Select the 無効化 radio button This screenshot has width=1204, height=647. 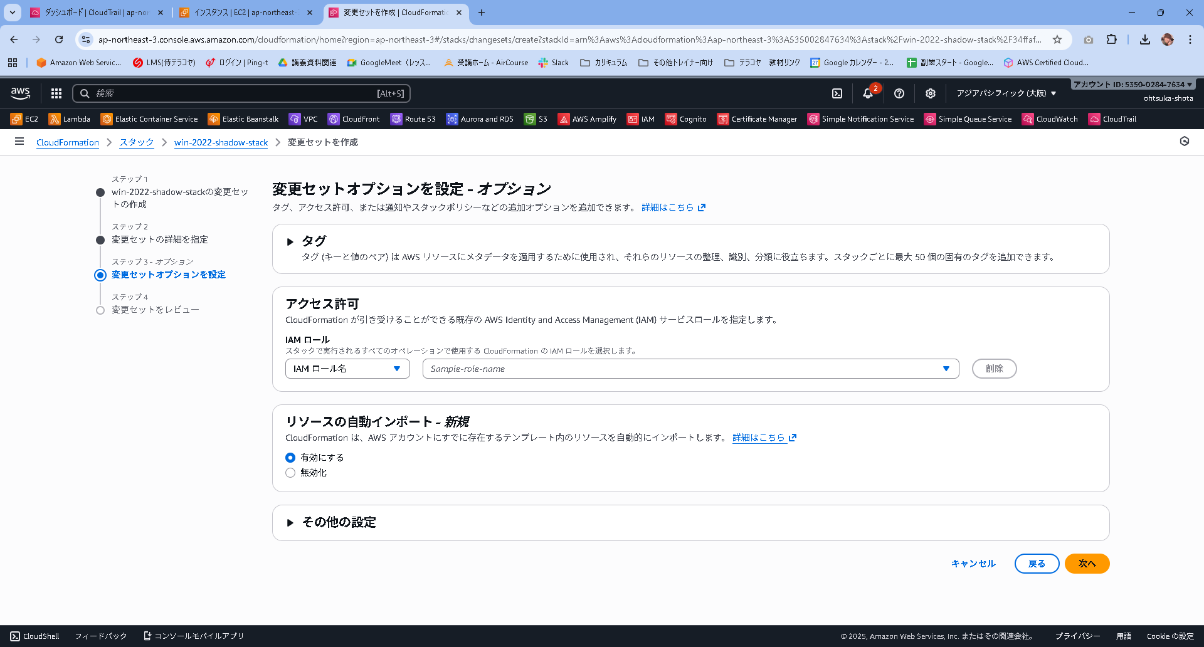point(290,473)
